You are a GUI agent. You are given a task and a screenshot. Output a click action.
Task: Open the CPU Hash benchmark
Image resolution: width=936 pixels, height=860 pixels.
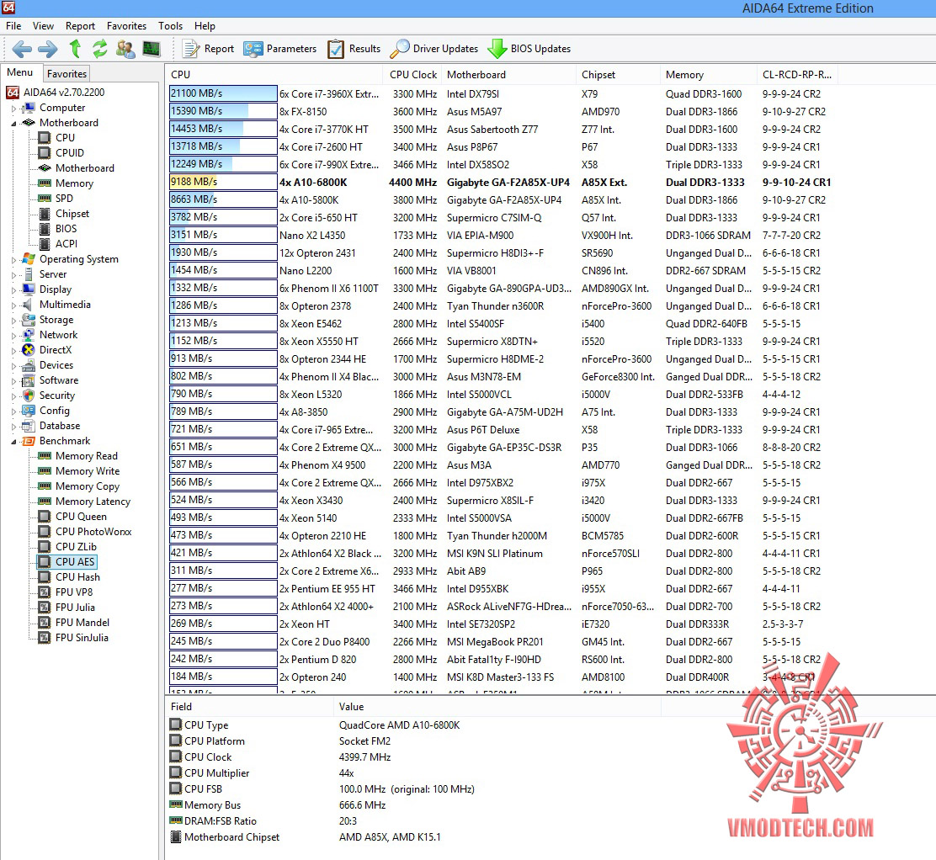[x=77, y=577]
